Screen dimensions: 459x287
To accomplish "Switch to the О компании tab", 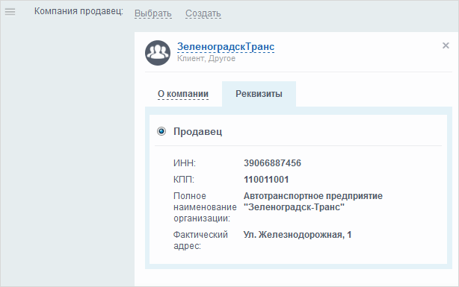I will pyautogui.click(x=183, y=94).
